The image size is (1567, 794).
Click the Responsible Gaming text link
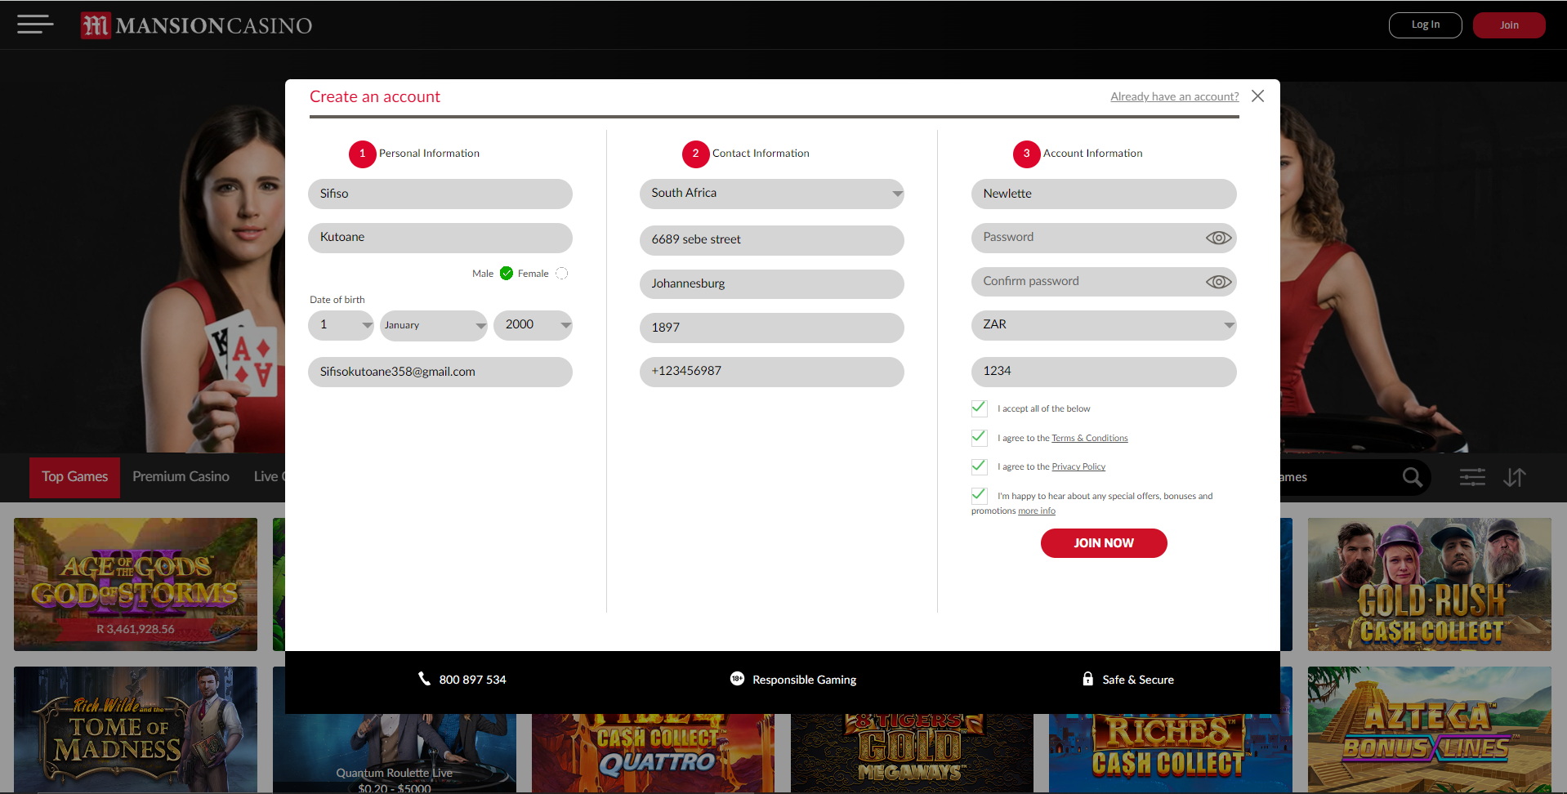pos(805,680)
